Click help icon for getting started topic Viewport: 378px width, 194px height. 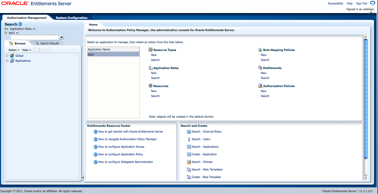click(x=96, y=132)
